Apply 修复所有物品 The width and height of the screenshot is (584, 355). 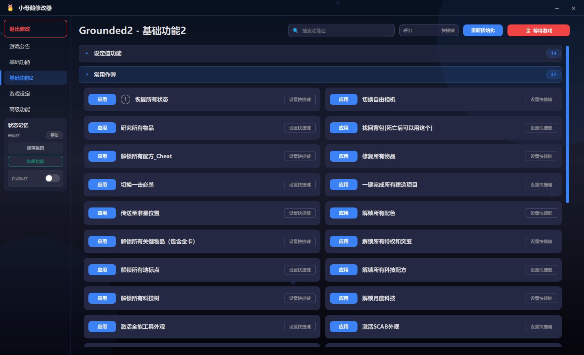pyautogui.click(x=344, y=156)
